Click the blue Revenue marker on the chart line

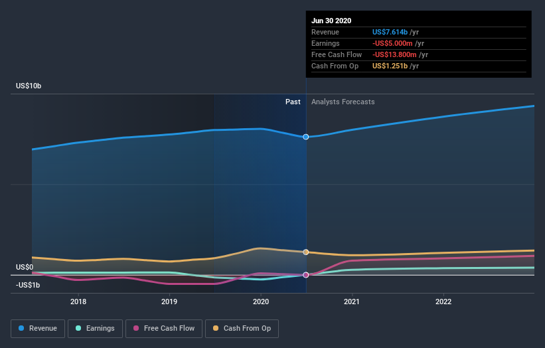pos(306,137)
